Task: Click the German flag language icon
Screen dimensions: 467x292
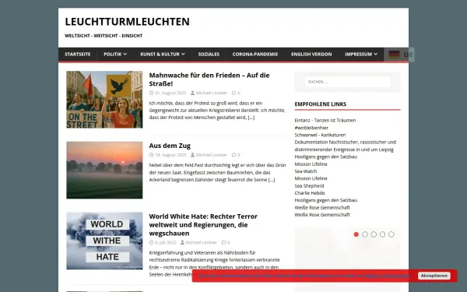Action: click(394, 55)
